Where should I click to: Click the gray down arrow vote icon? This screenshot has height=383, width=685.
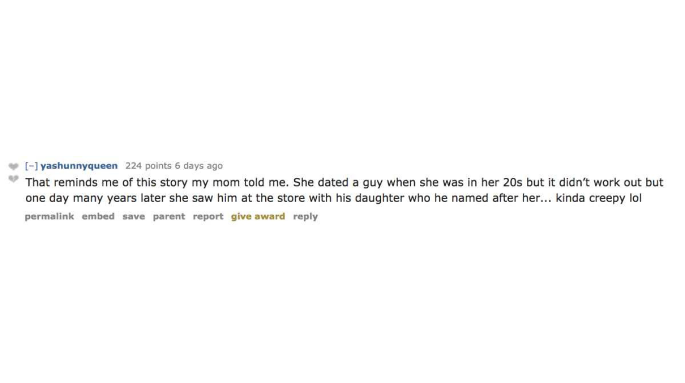13,178
